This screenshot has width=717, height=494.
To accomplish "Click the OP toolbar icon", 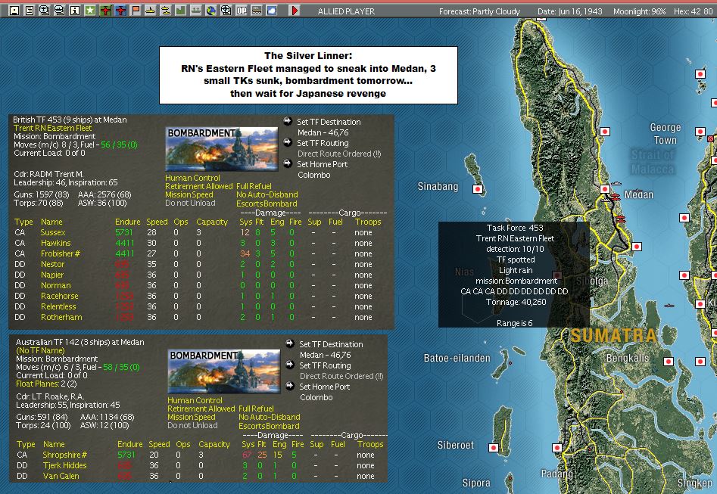I will (x=242, y=10).
